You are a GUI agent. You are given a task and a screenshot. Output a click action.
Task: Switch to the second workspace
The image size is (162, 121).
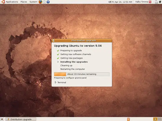[x=160, y=119]
